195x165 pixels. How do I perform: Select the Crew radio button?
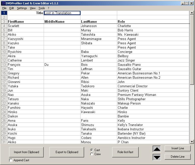[92, 154]
